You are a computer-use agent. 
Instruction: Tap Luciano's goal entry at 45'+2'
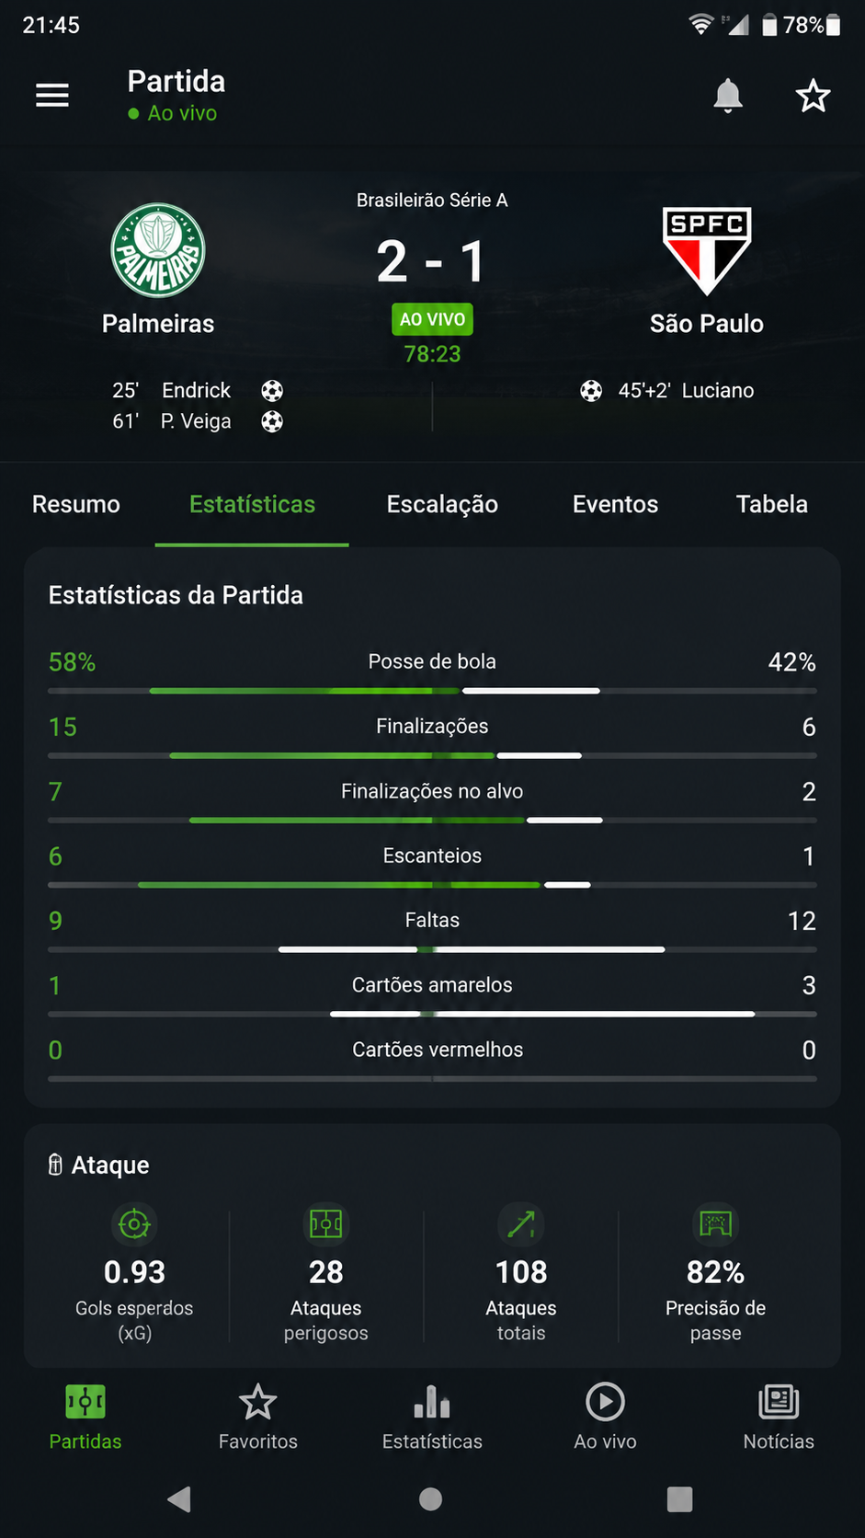click(667, 391)
